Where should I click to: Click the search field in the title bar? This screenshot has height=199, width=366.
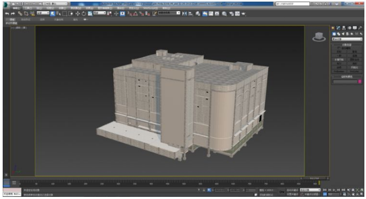[x=293, y=4]
